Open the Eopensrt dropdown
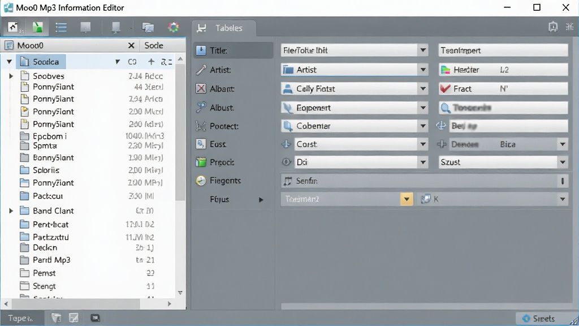 [x=423, y=108]
